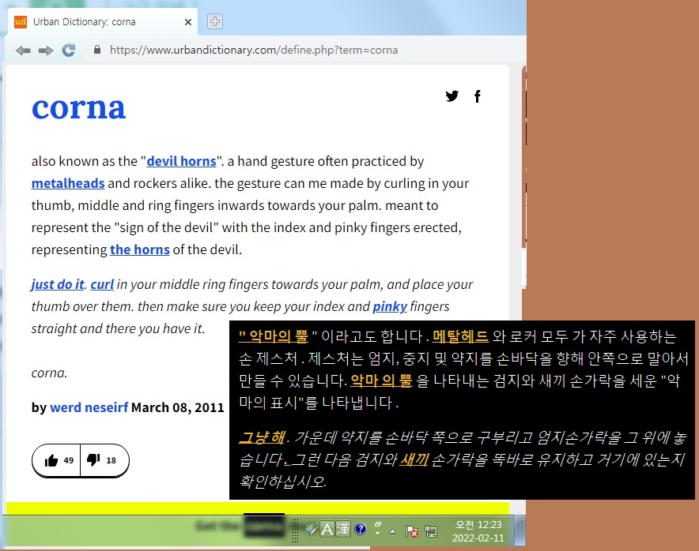Click the Korean '악마의 뿔' first link
Viewport: 699px width, 551px height.
pyautogui.click(x=274, y=336)
